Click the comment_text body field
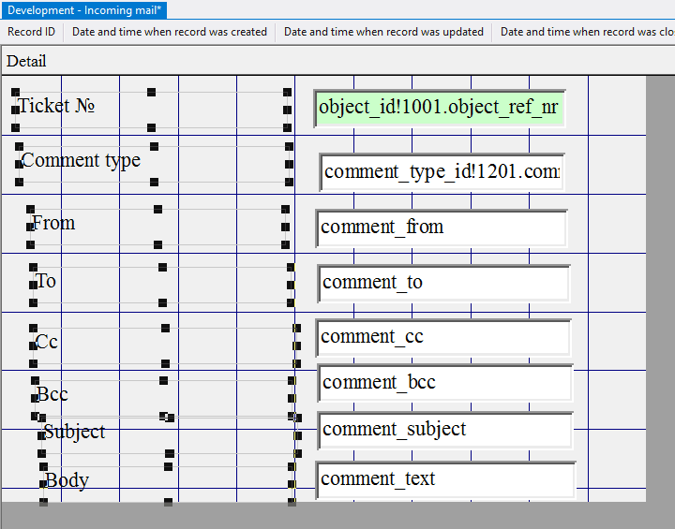Image resolution: width=675 pixels, height=529 pixels. pos(444,479)
